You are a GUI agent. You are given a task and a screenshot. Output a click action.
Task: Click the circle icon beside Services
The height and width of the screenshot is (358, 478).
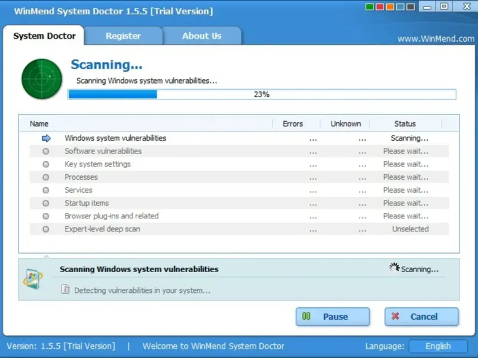point(46,190)
